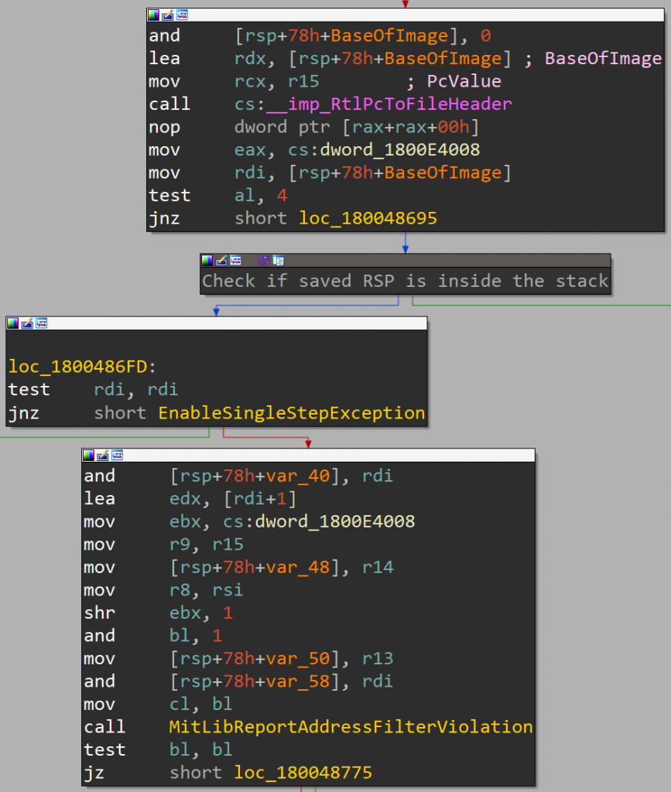The height and width of the screenshot is (792, 671).
Task: Set color of collapsed 'Check if saved RSP' node
Action: (x=207, y=261)
